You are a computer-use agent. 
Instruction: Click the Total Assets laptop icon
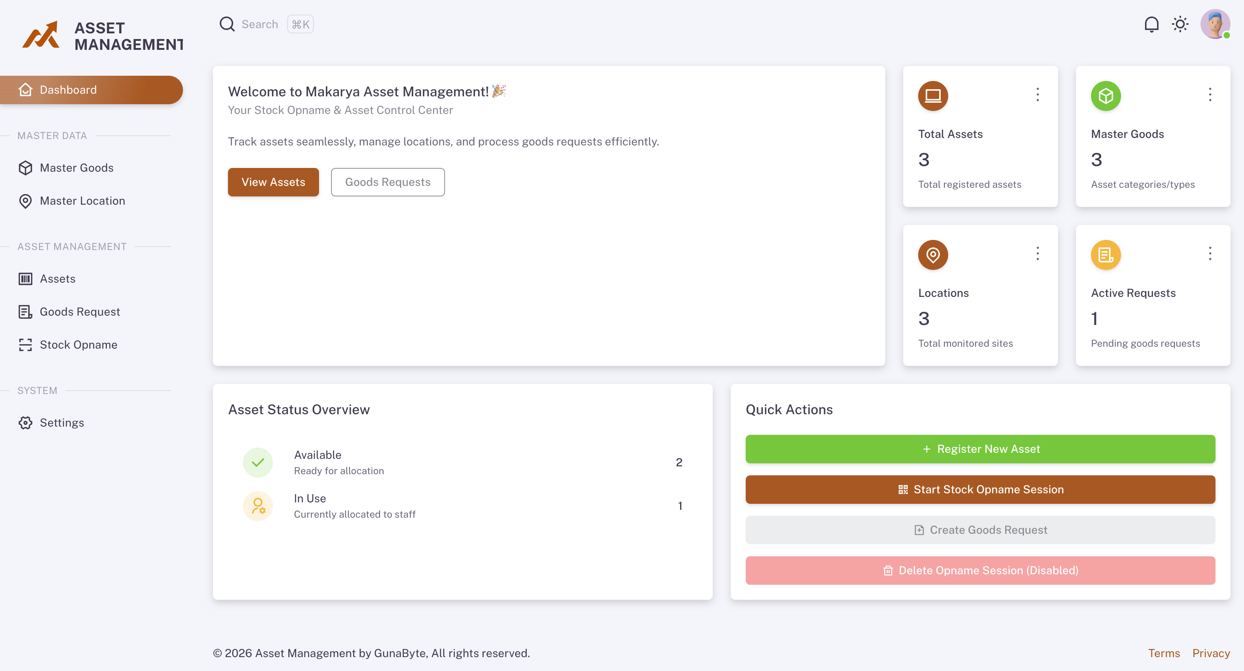point(933,96)
